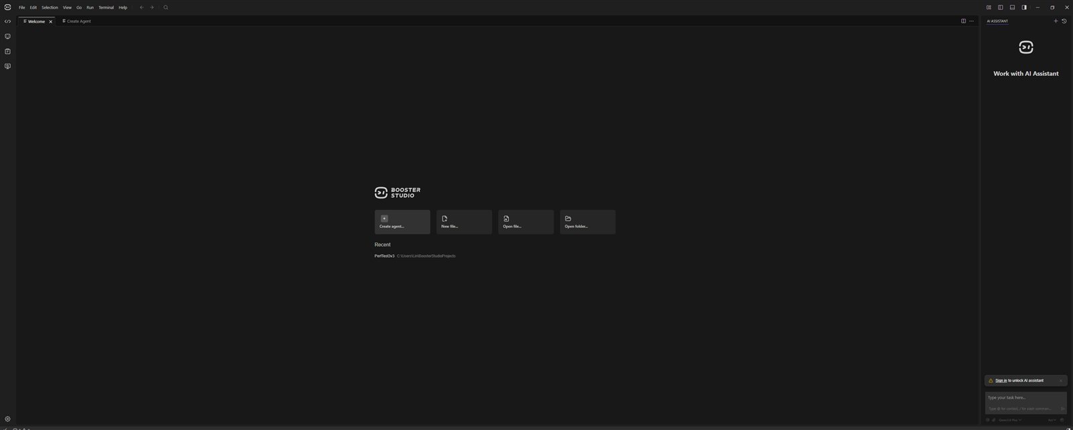Click the attach paperclip icon below the chat input
The width and height of the screenshot is (1073, 430).
994,420
